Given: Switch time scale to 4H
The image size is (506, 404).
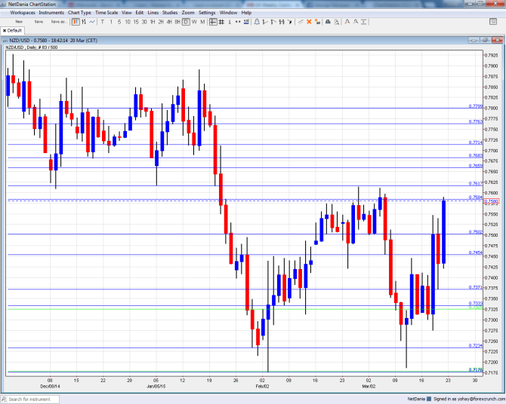Looking at the screenshot, I should (169, 22).
